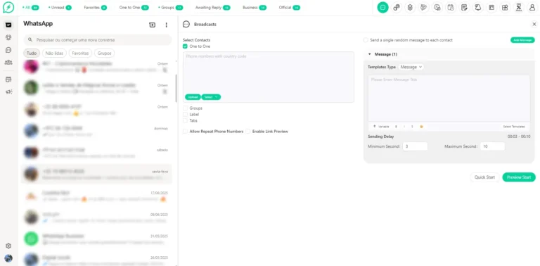Image resolution: width=540 pixels, height=266 pixels.
Task: Select the Grupos chat filter
Action: (x=104, y=53)
